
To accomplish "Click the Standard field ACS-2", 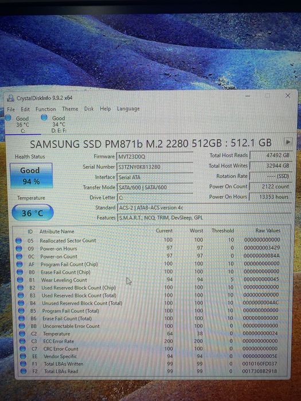I will tap(204, 207).
